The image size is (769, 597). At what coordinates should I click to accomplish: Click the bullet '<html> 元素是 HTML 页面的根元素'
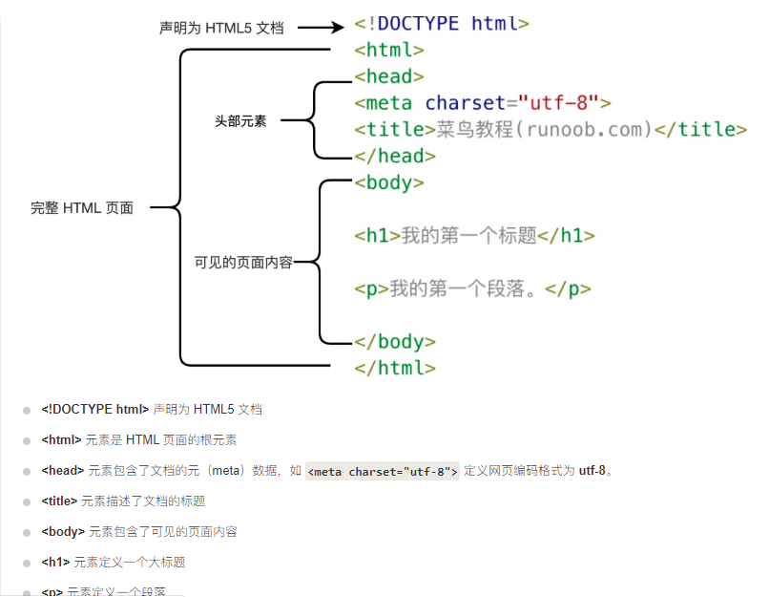coord(138,440)
